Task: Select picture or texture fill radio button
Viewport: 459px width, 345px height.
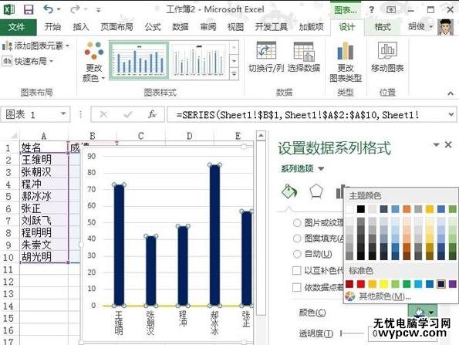Action: click(x=297, y=223)
